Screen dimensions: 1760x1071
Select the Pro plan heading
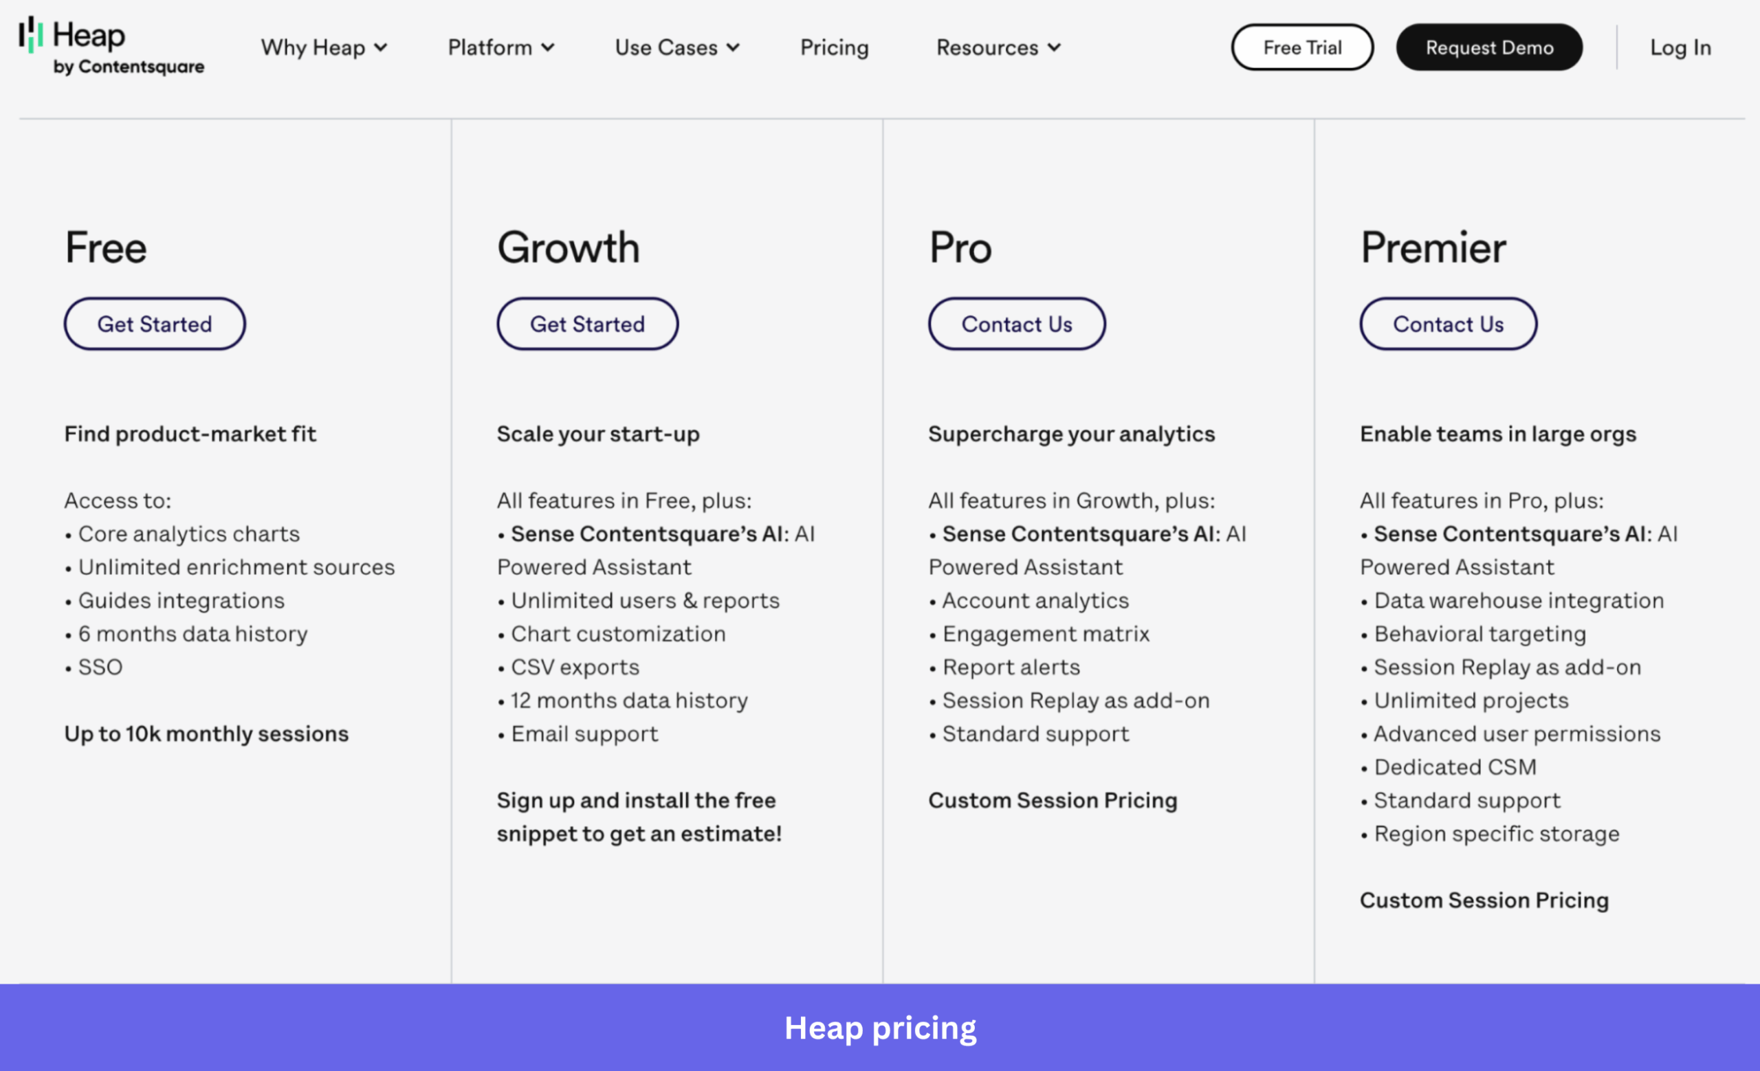pyautogui.click(x=959, y=247)
